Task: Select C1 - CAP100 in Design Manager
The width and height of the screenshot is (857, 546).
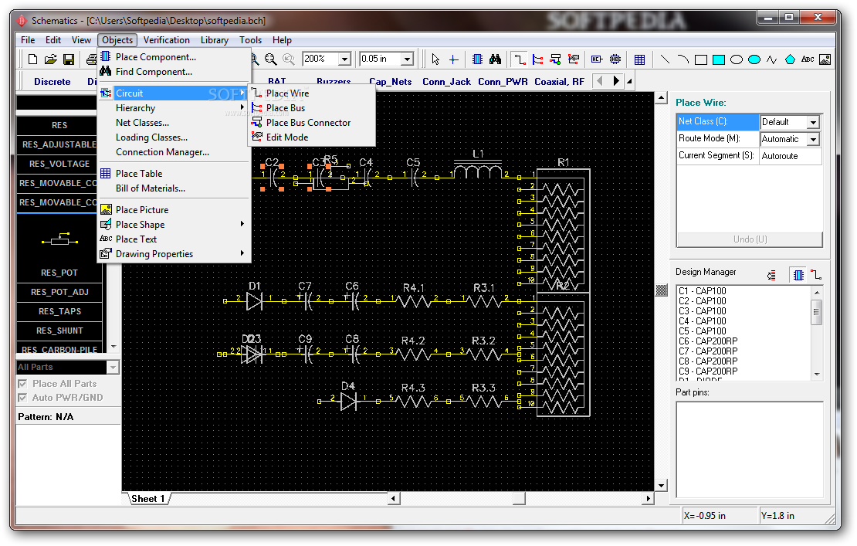Action: tap(703, 291)
